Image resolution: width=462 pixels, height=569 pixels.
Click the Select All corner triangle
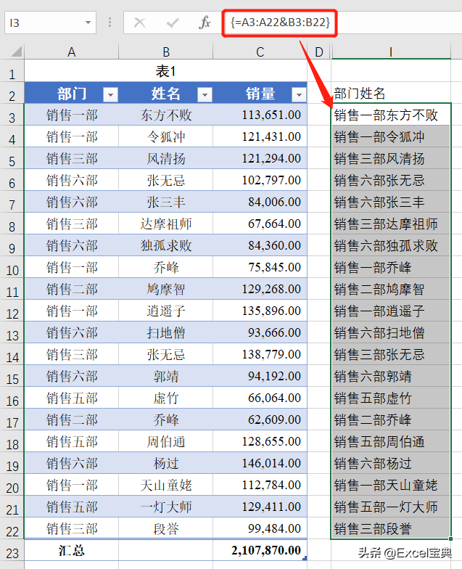point(16,51)
